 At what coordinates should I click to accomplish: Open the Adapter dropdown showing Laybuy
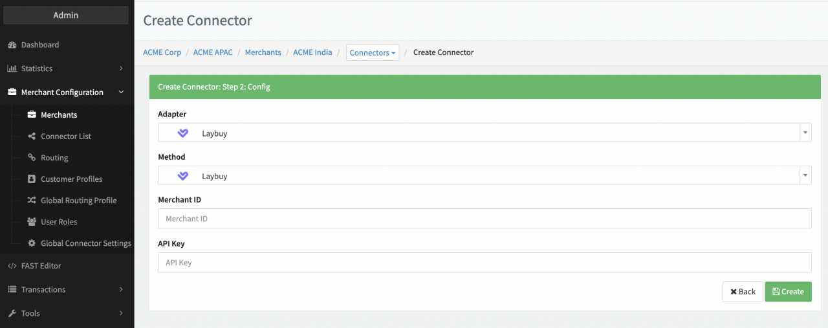point(484,133)
